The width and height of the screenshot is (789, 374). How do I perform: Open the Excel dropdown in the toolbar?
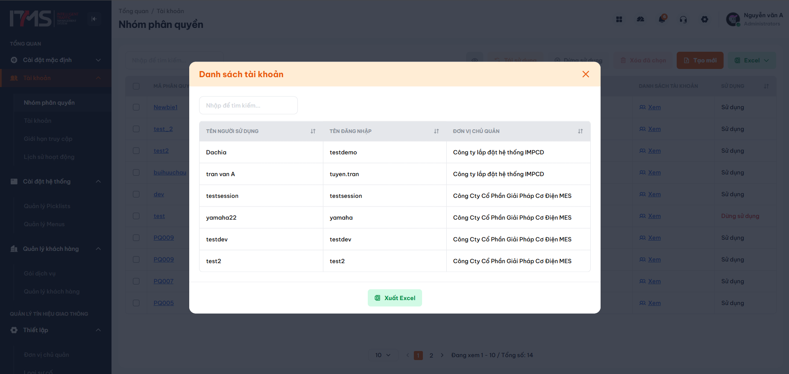click(752, 60)
